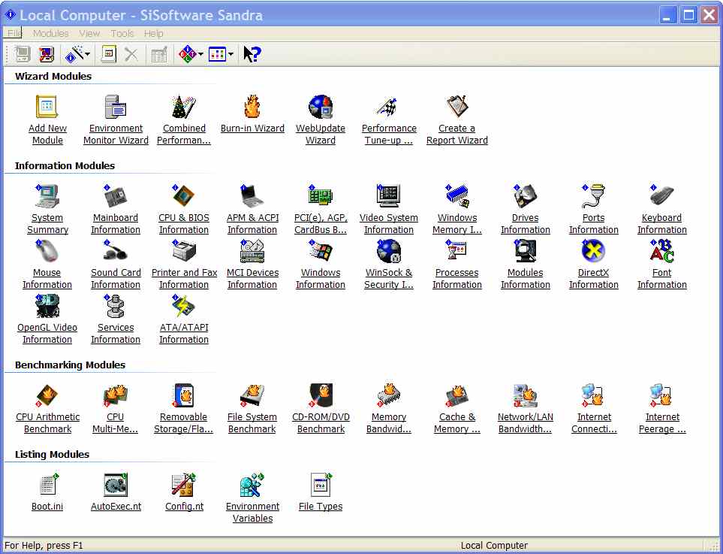This screenshot has width=723, height=554.
Task: Click the Mainboard Information icon
Action: (x=116, y=196)
